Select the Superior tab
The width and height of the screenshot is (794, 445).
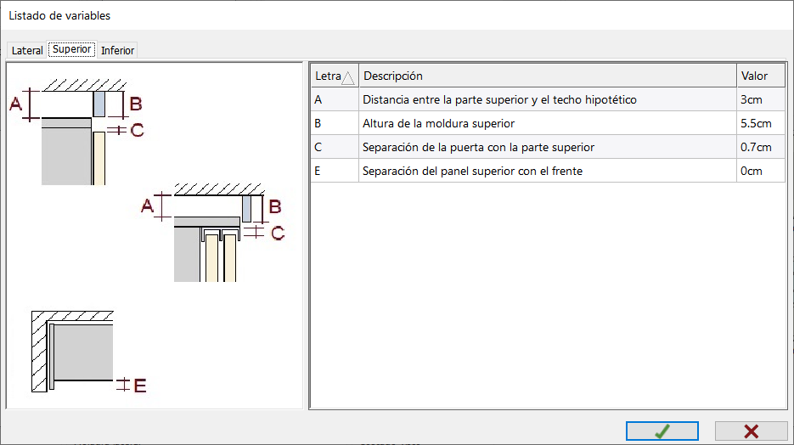coord(72,49)
